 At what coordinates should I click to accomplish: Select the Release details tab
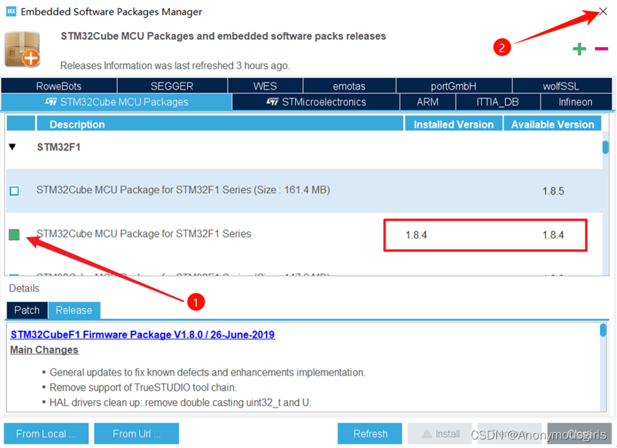coord(74,310)
